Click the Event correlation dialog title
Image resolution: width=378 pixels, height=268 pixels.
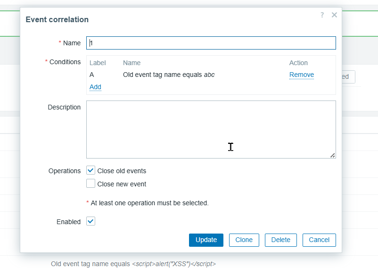pyautogui.click(x=57, y=19)
